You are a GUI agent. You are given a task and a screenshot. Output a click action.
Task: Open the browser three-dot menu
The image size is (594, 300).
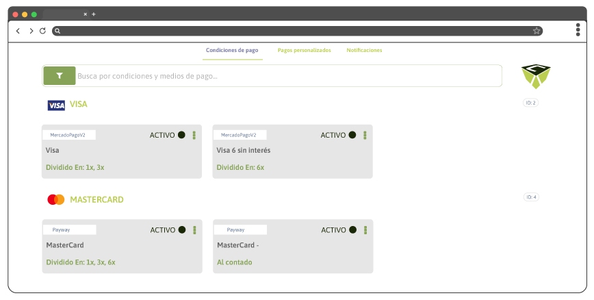tap(578, 29)
